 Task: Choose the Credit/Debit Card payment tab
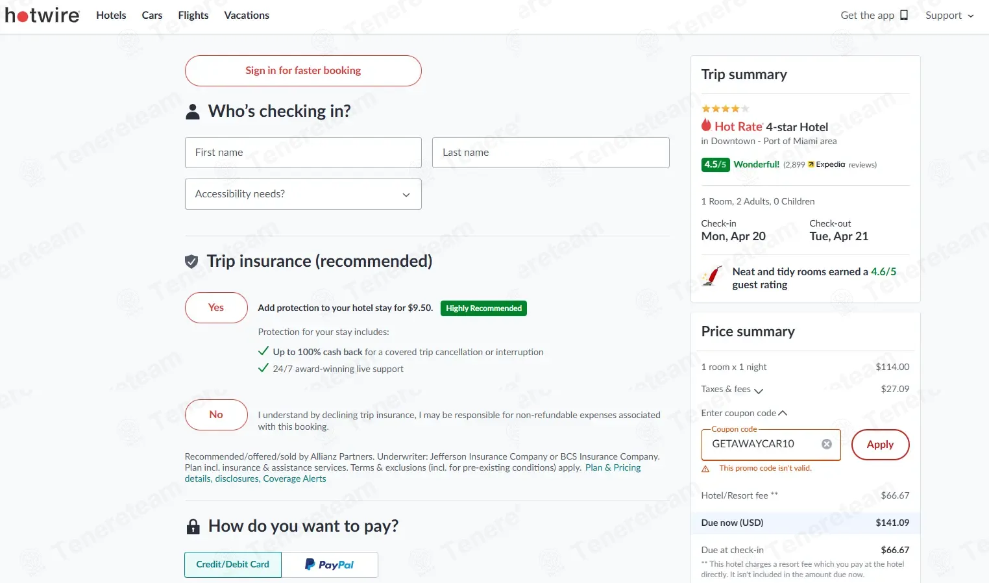click(233, 565)
